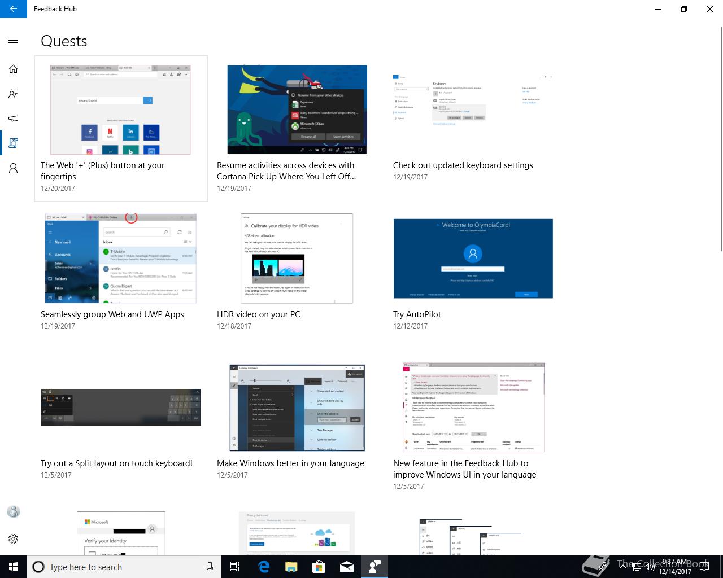Screen dimensions: 723x578
Task: Open the Web '+' (Plus) button quest thumbnail
Action: click(x=120, y=110)
